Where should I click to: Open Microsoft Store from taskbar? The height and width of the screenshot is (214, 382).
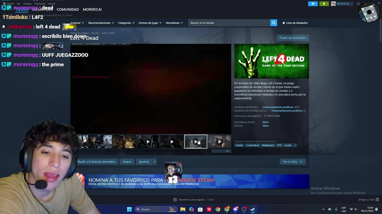200,209
